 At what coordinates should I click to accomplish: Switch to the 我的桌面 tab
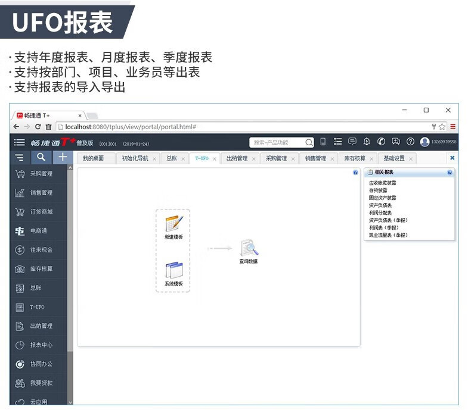click(93, 158)
